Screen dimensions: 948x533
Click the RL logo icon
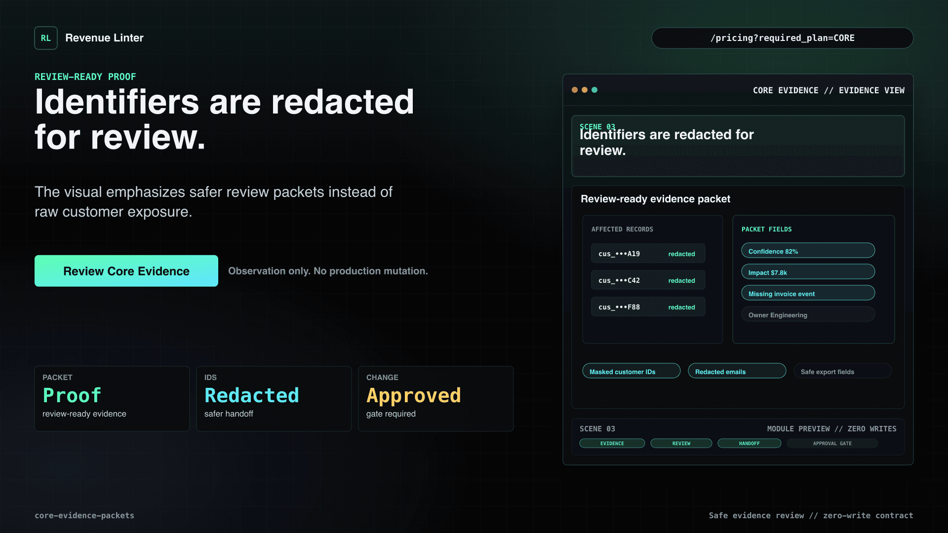click(46, 38)
